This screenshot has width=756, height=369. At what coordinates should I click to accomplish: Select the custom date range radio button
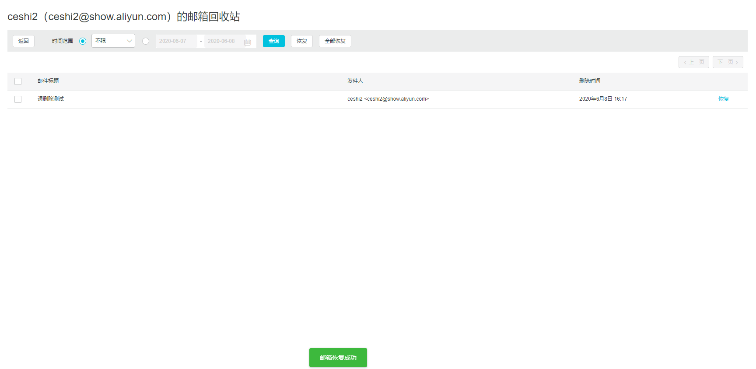146,41
